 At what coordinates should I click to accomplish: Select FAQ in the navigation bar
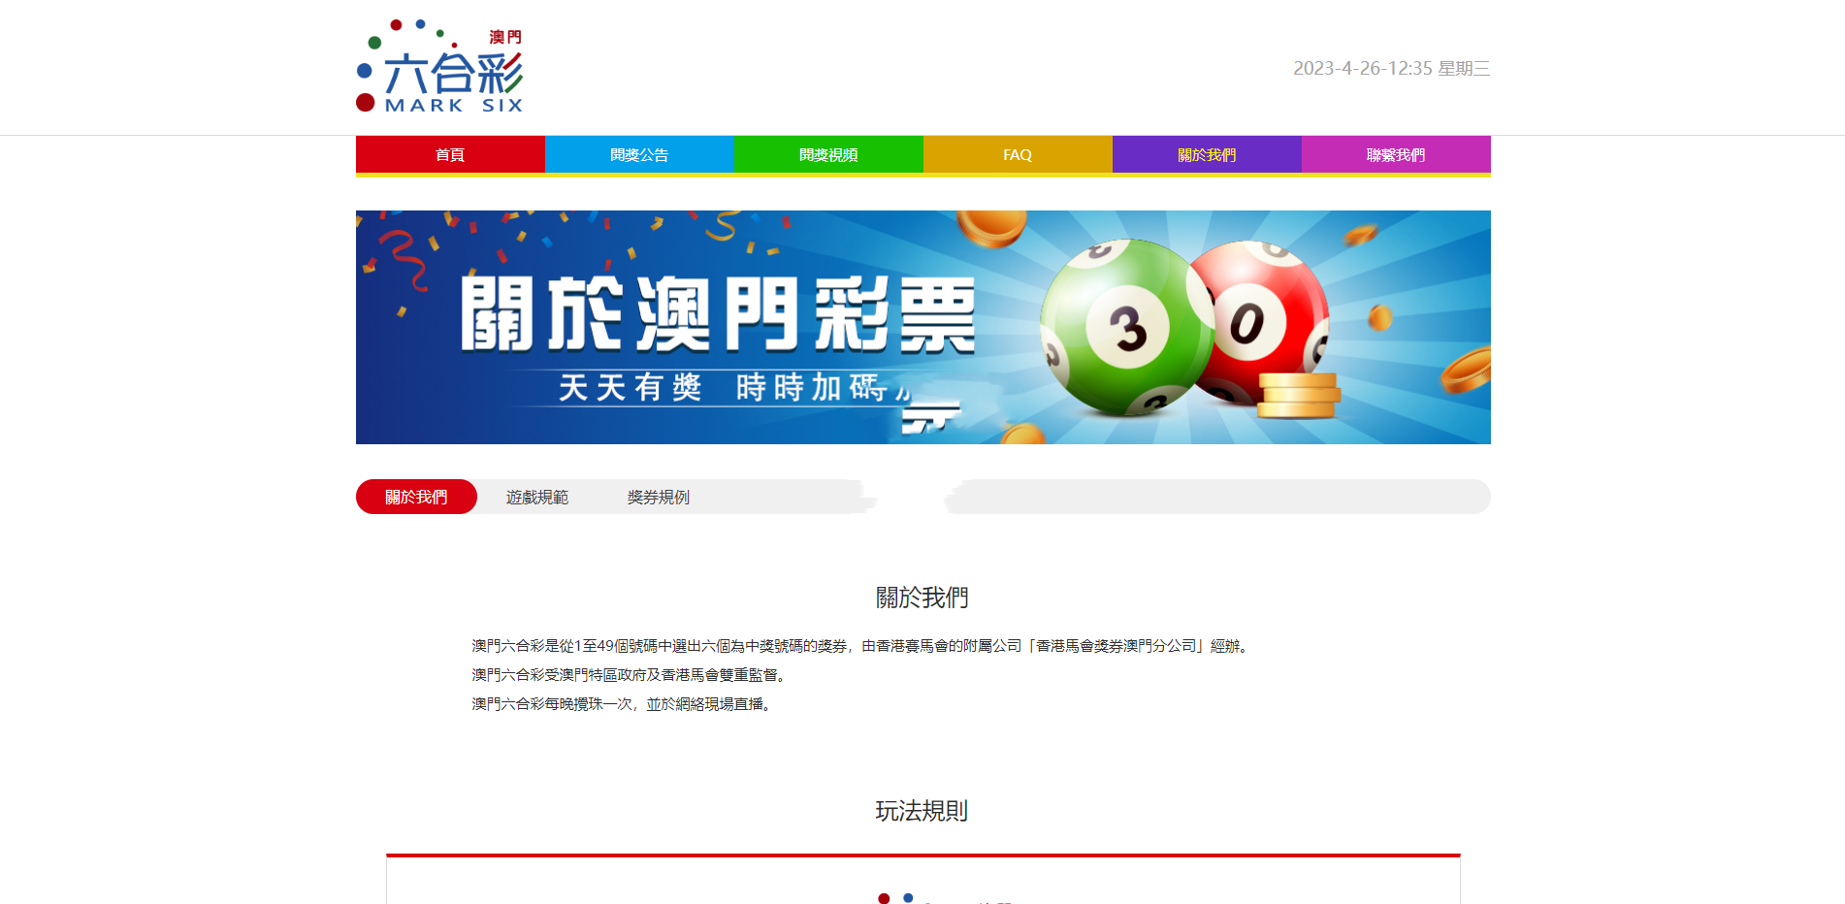click(x=1018, y=155)
